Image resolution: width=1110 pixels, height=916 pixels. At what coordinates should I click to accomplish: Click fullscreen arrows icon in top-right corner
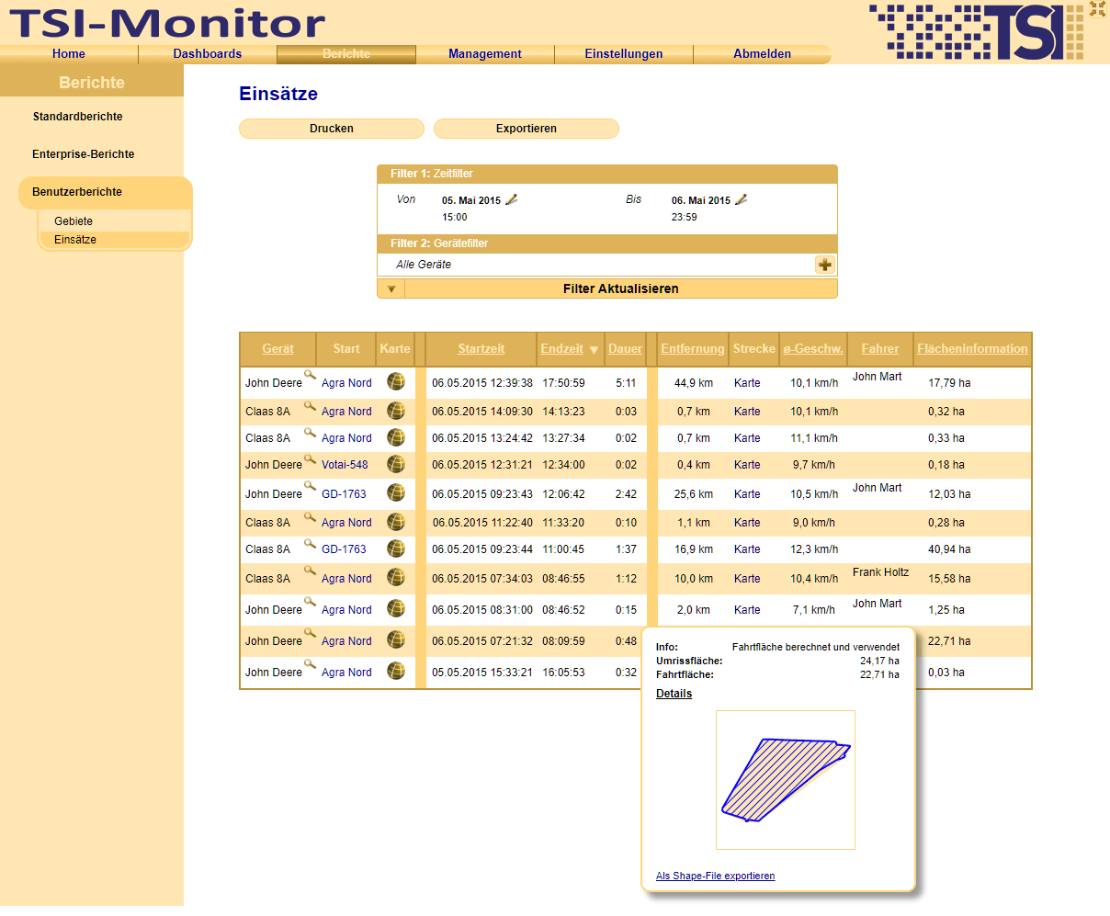tap(1097, 9)
